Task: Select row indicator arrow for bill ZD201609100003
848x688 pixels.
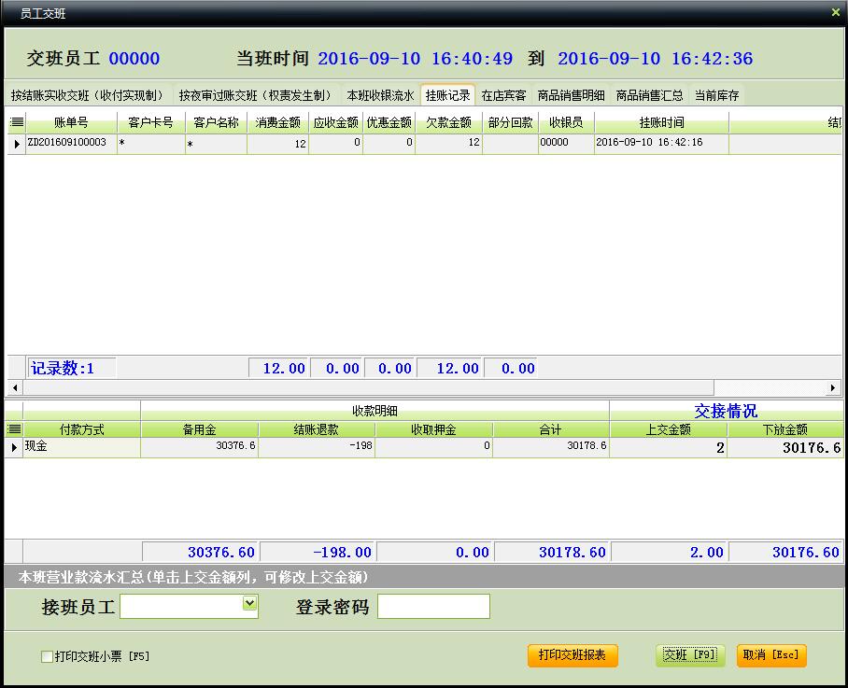Action: (x=17, y=144)
